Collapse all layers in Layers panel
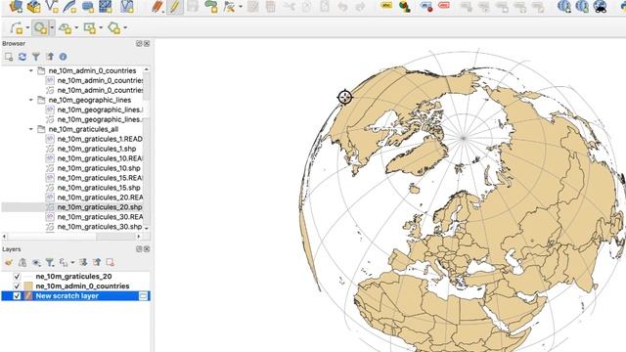Screen dimensions: 626x352 (x=97, y=262)
